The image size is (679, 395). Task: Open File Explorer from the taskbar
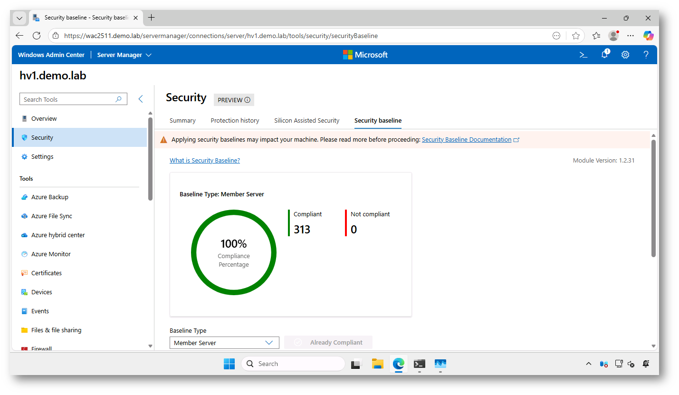378,364
